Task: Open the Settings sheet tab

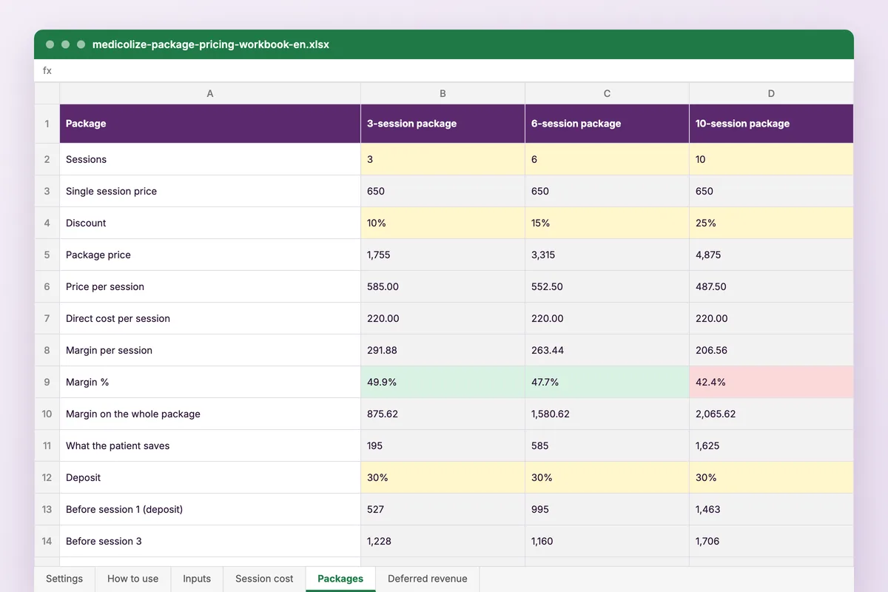Action: [64, 579]
